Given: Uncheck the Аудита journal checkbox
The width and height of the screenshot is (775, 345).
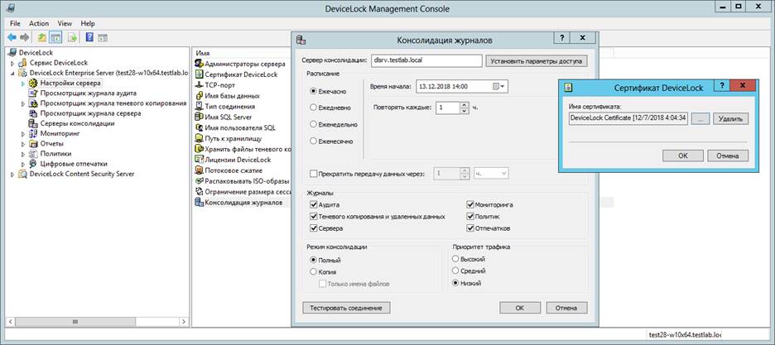Looking at the screenshot, I should pyautogui.click(x=312, y=204).
